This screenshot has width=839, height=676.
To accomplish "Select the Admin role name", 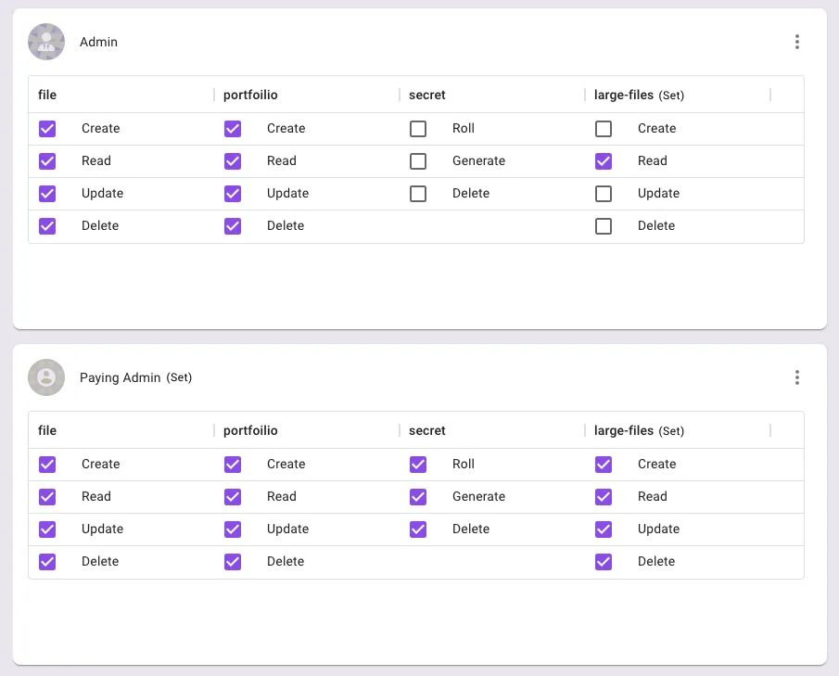I will tap(98, 42).
